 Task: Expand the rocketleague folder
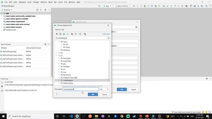point(59,80)
